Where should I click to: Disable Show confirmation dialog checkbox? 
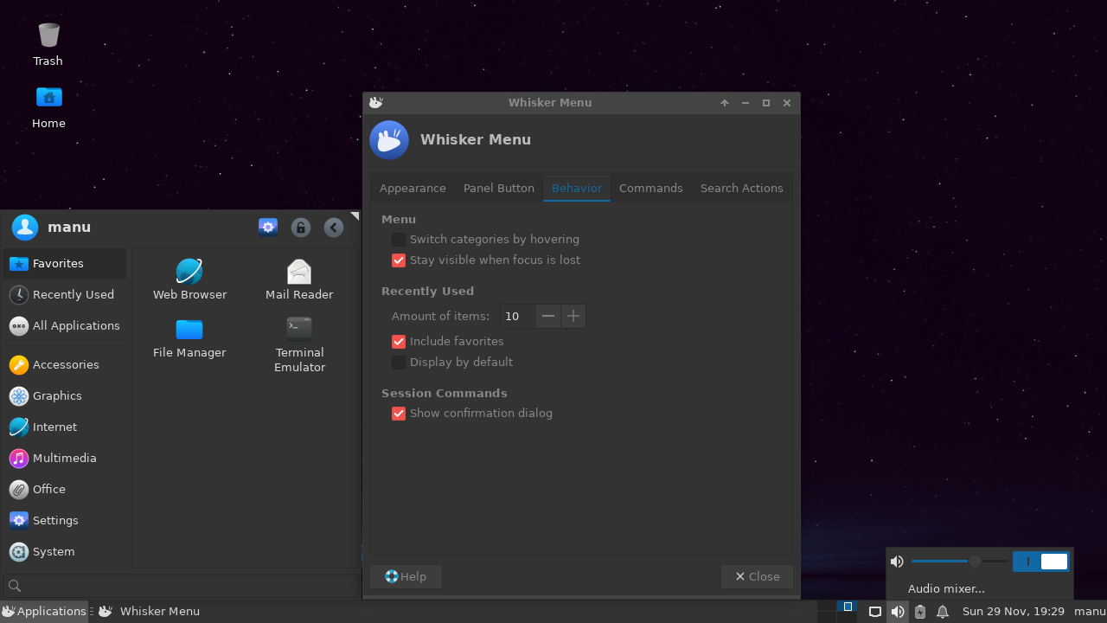[x=399, y=414]
